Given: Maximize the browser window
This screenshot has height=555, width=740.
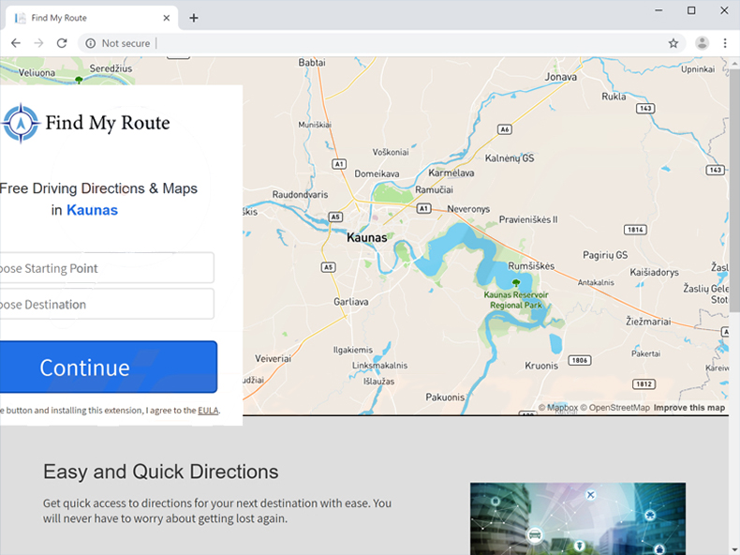Looking at the screenshot, I should 691,10.
